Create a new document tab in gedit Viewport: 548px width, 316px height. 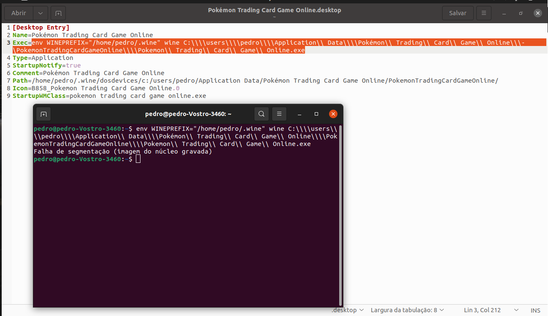pos(58,13)
